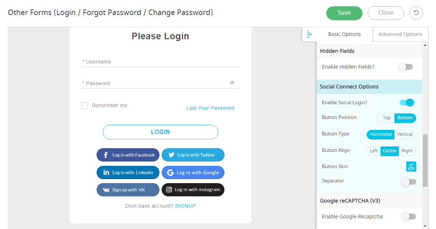Check the Remember me checkbox
This screenshot has width=436, height=229.
click(85, 106)
